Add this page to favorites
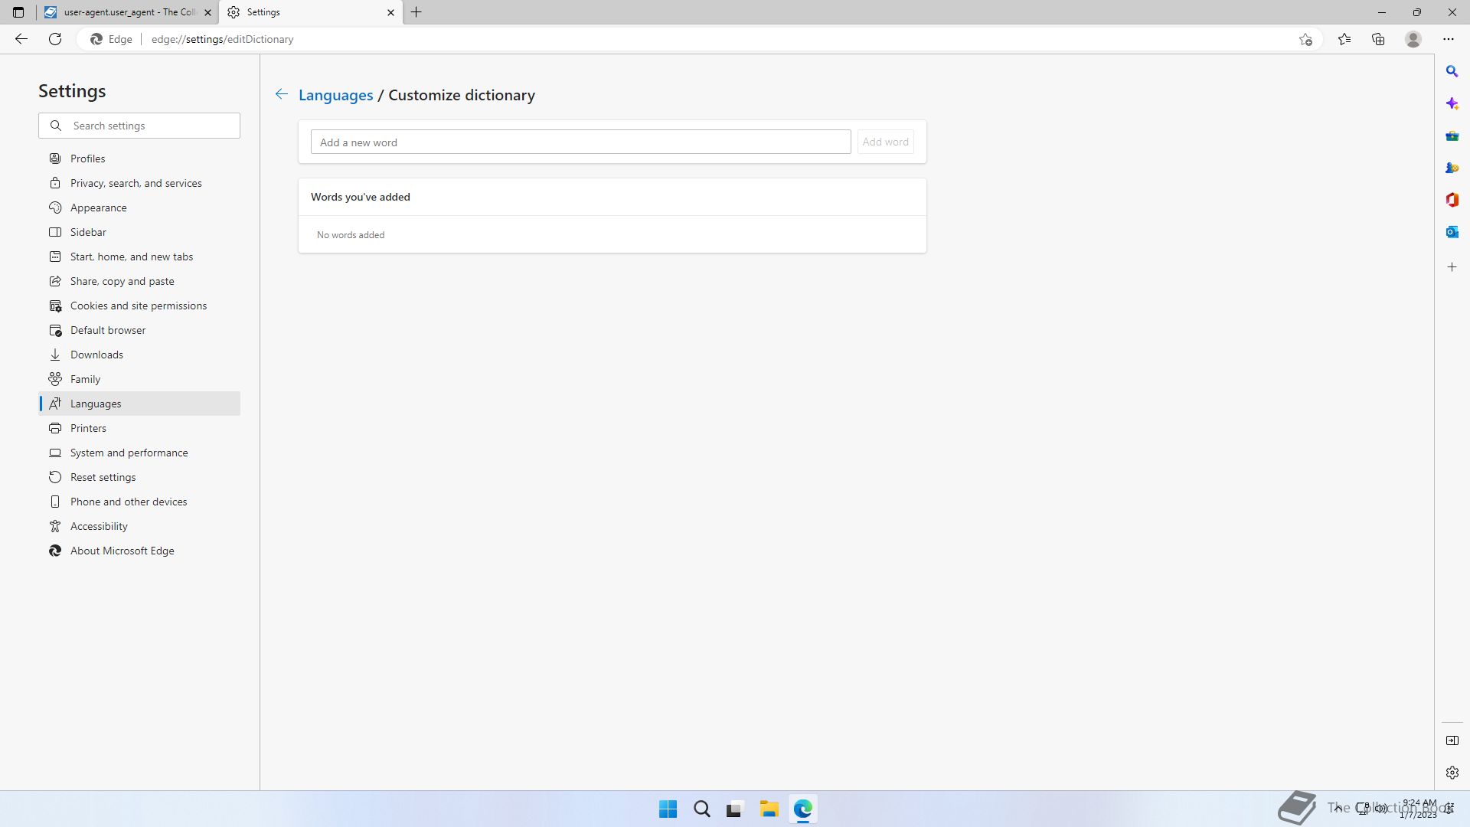 [1305, 39]
